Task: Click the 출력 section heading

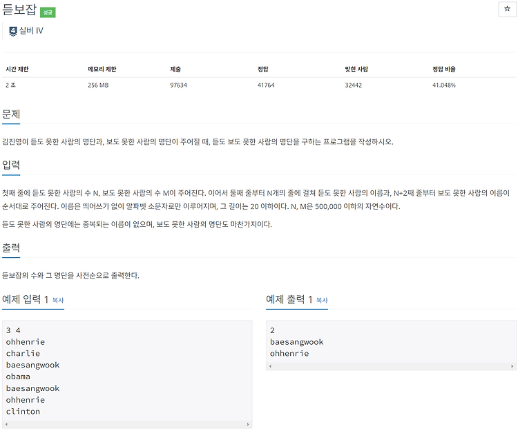Action: [x=11, y=248]
